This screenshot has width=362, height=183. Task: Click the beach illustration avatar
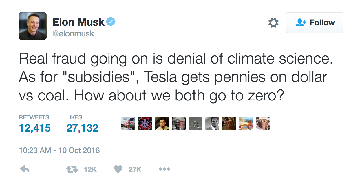[246, 124]
